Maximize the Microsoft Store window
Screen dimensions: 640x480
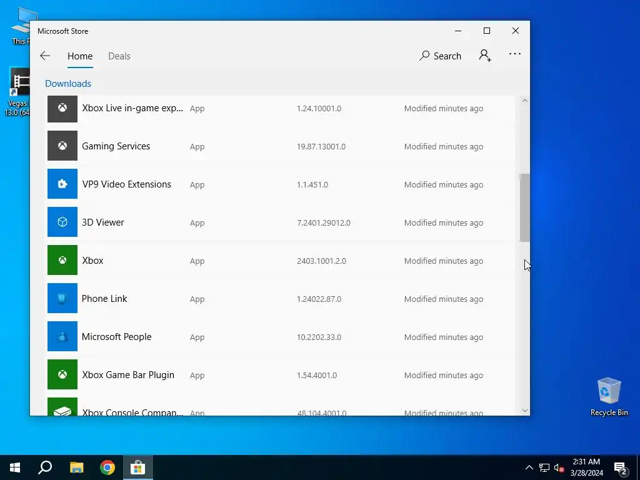(x=486, y=31)
